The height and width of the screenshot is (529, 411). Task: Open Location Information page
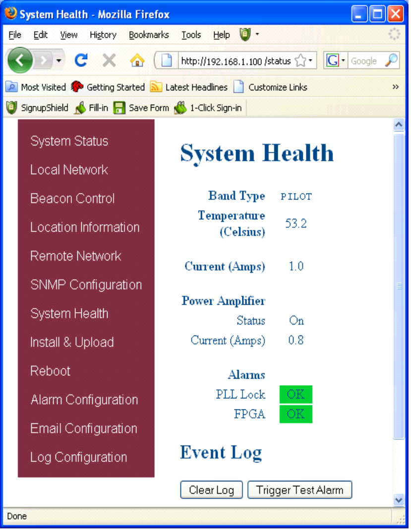coord(85,227)
